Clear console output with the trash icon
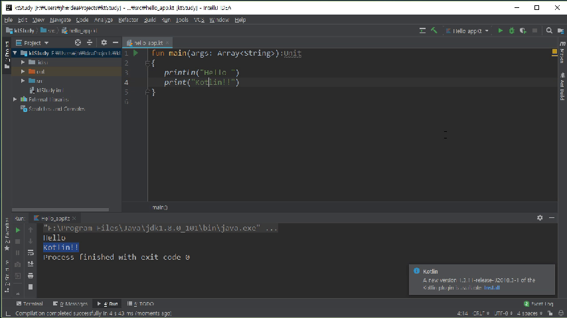Viewport: 567px width, 318px height. tap(31, 287)
